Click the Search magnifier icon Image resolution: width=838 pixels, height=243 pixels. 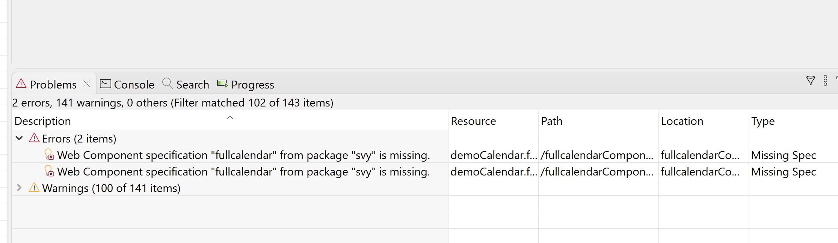[x=167, y=83]
